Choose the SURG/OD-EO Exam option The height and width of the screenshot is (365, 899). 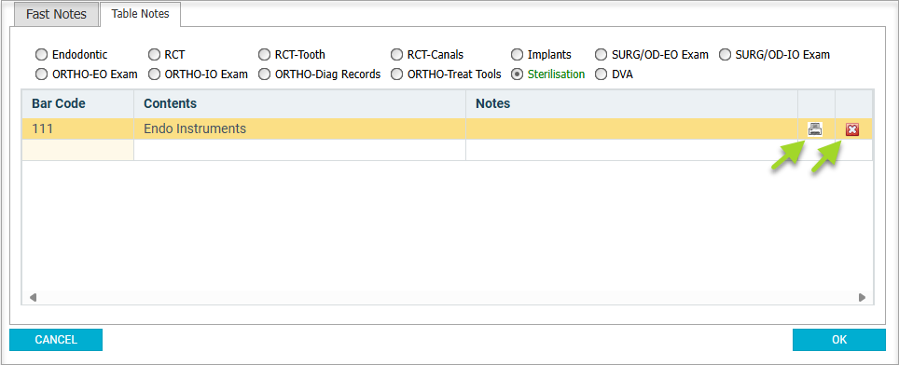601,55
